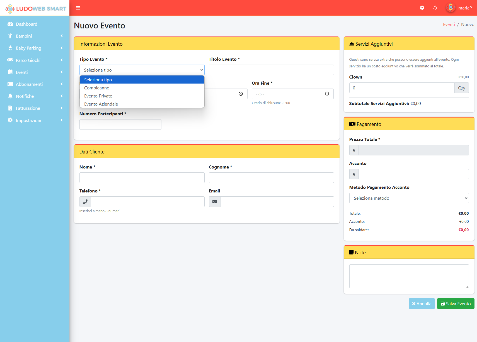Open the Metodo Pagamento Acconto dropdown

coord(409,198)
